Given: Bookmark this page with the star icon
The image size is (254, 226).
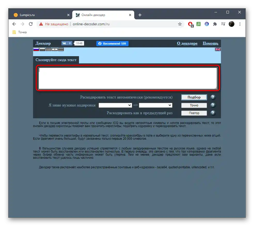Looking at the screenshot, I should point(180,24).
